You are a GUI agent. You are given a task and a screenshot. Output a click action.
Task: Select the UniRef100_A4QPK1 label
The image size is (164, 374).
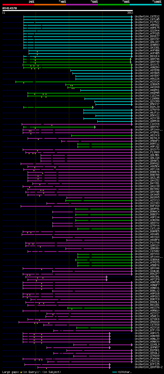[147, 90]
